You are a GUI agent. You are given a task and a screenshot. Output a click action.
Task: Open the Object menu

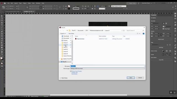point(25,3)
